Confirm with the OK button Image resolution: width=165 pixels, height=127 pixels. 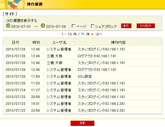[x=82, y=123]
